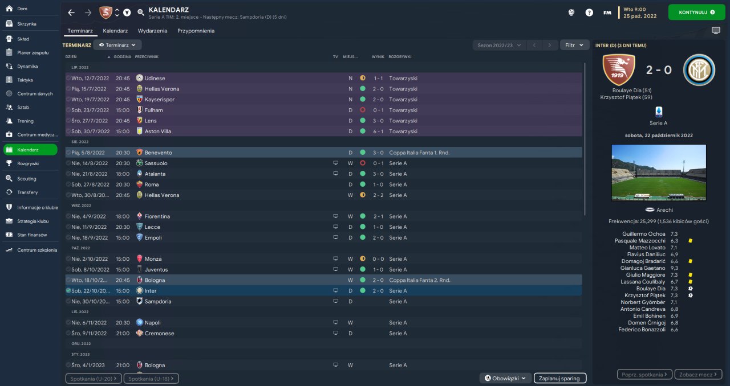The height and width of the screenshot is (386, 730).
Task: Toggle selection circle for Roma fixture
Action: (x=68, y=184)
